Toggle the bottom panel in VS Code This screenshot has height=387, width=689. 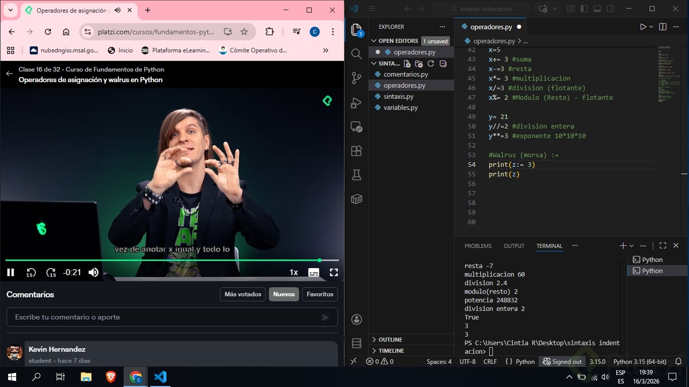pyautogui.click(x=597, y=9)
